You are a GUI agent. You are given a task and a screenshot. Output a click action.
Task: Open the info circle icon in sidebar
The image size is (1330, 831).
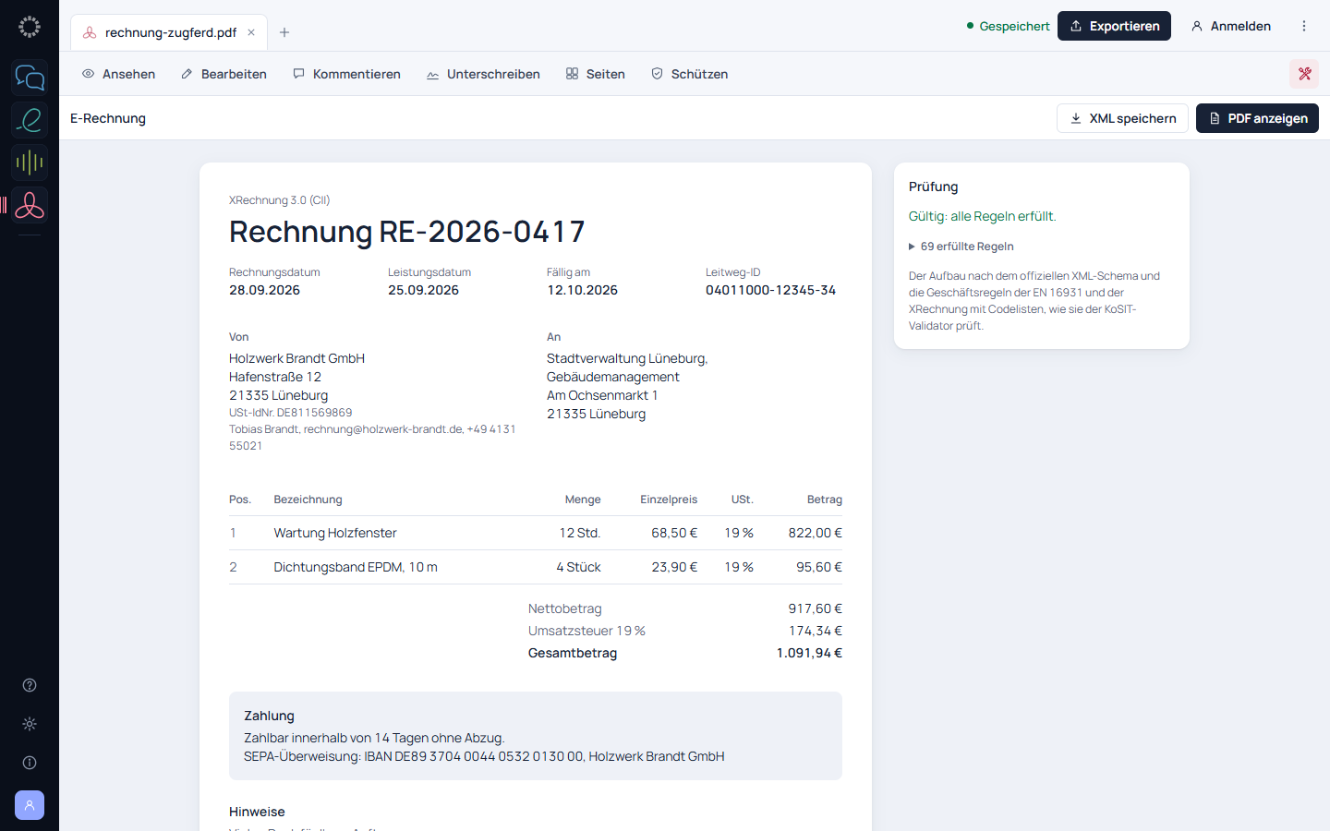[30, 763]
